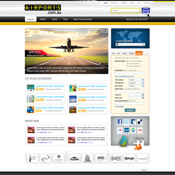
Task: Click the blue Search magnifier button
Action: pos(146,11)
